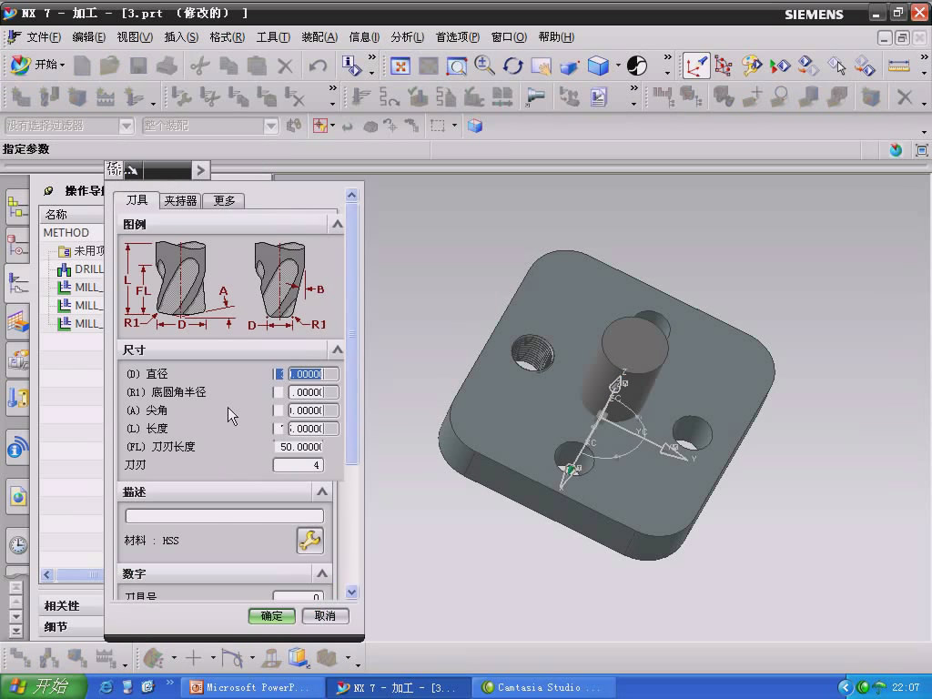Collapse the 数字 section
This screenshot has height=699, width=932.
click(321, 573)
